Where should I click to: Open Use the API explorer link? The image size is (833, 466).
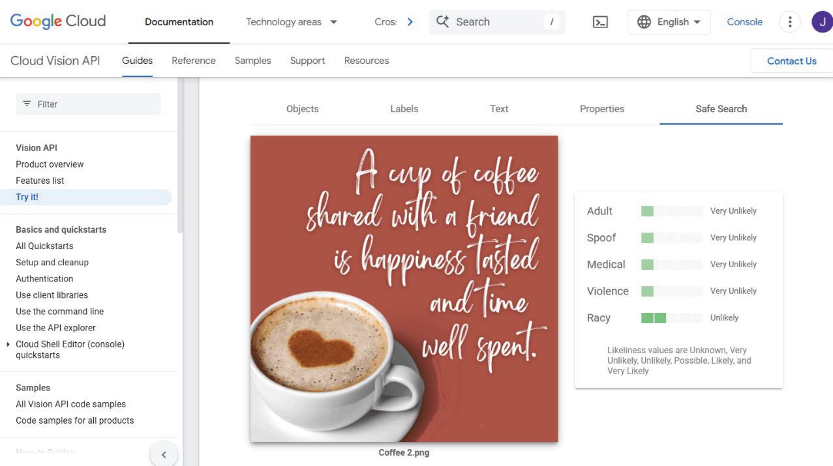(55, 327)
